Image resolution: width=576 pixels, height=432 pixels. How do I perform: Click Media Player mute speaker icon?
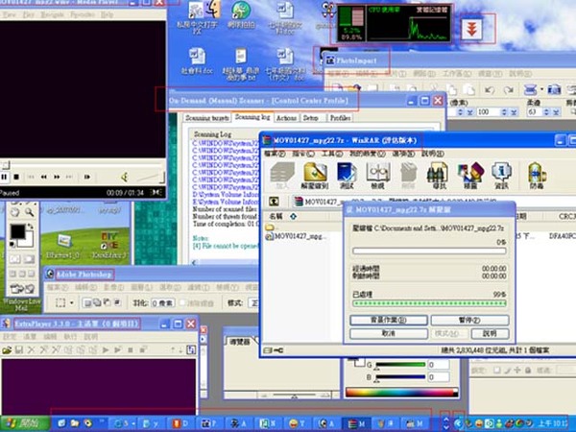tap(125, 177)
